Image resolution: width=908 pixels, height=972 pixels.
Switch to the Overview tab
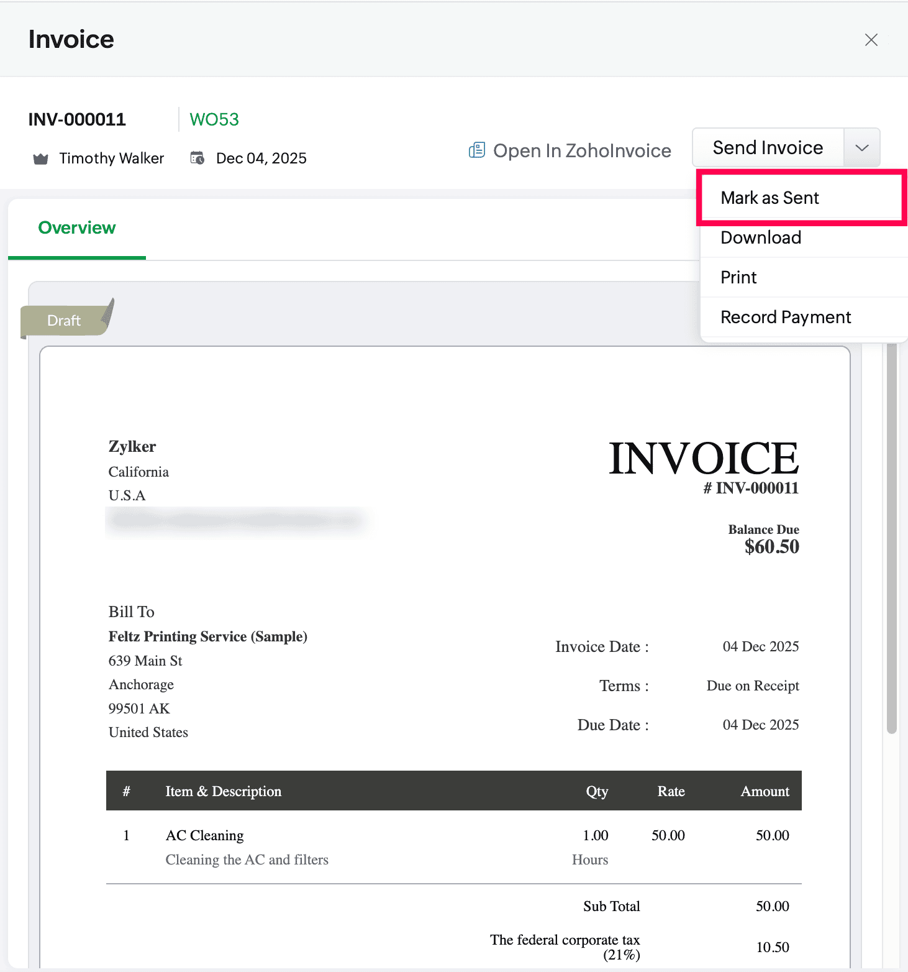(x=77, y=227)
